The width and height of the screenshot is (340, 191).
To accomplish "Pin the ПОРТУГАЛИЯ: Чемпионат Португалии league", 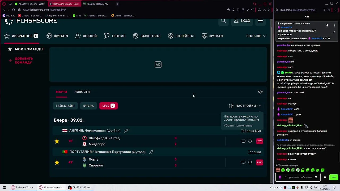I will tap(151, 152).
